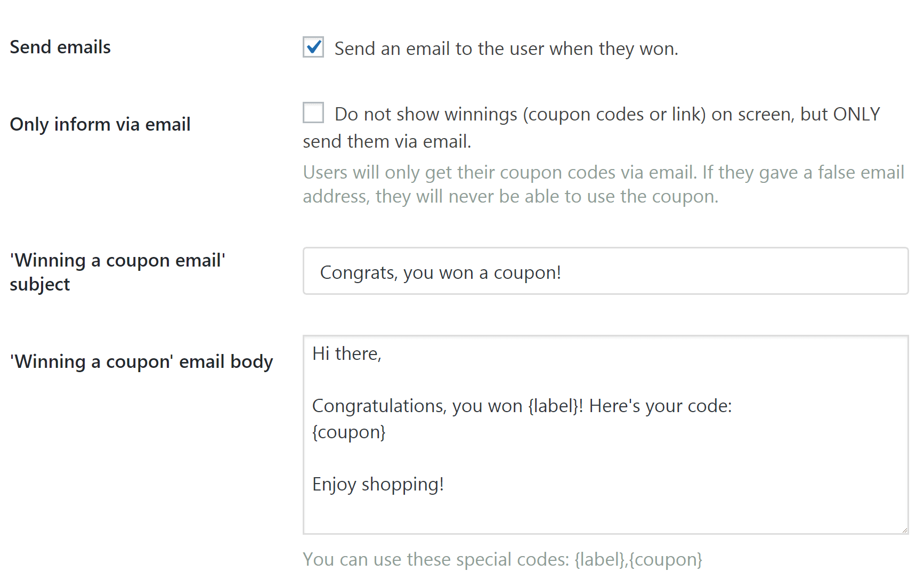The image size is (924, 579).
Task: Click the 'Winning a coupon' email body label
Action: 141,362
